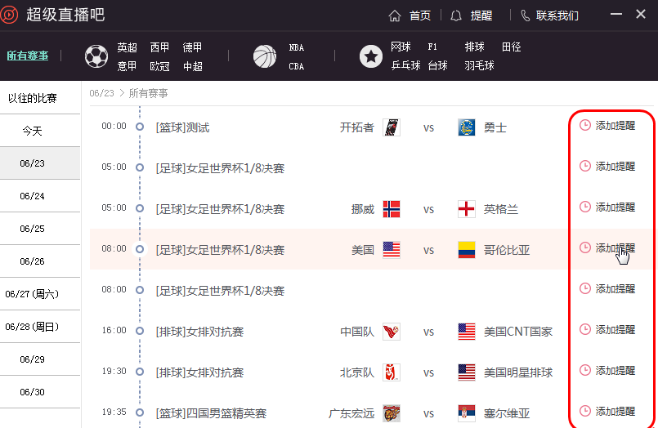Image resolution: width=658 pixels, height=428 pixels.
Task: Open 联系我们 contact link
Action: [x=557, y=16]
